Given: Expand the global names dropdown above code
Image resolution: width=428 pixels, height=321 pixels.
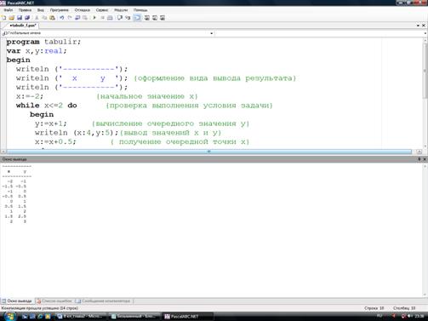Looking at the screenshot, I should click(x=212, y=33).
